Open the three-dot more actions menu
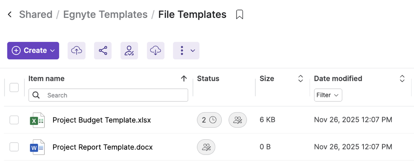The height and width of the screenshot is (162, 414). click(x=186, y=51)
